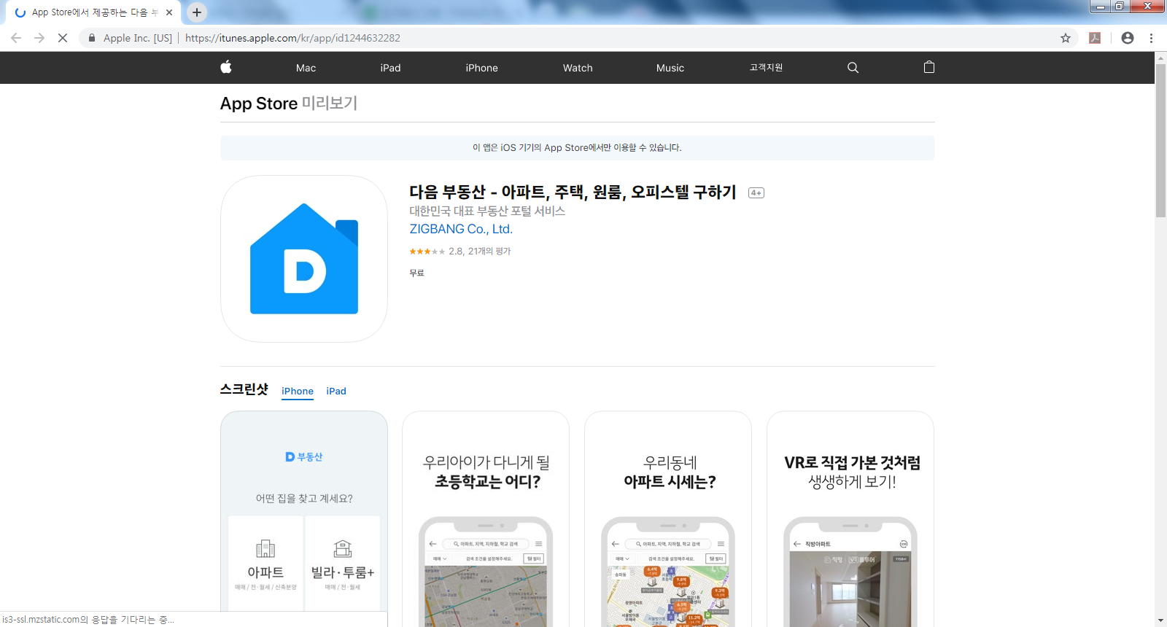The width and height of the screenshot is (1167, 627).
Task: Close the App Store browser tab
Action: pos(169,12)
